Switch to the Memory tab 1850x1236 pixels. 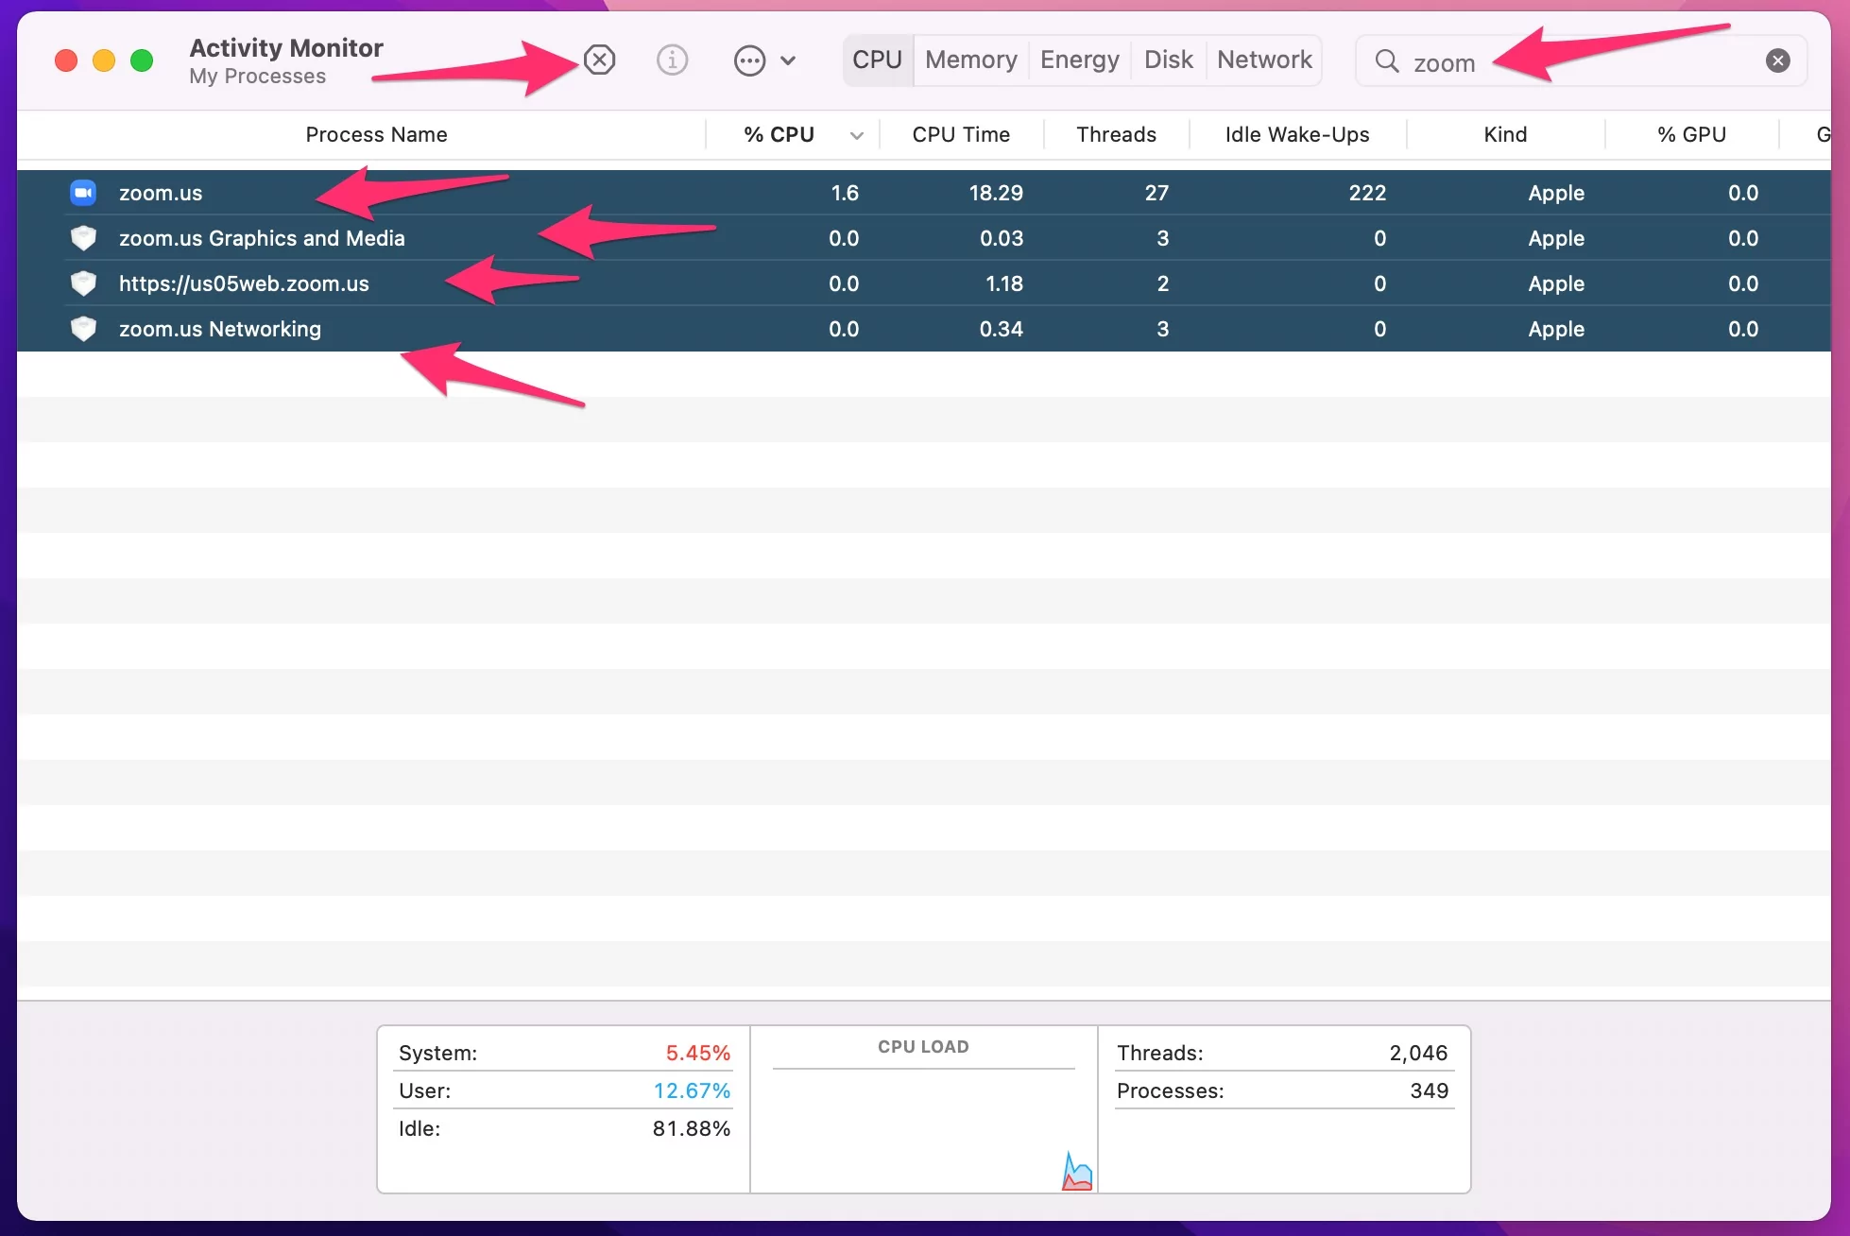(x=971, y=60)
